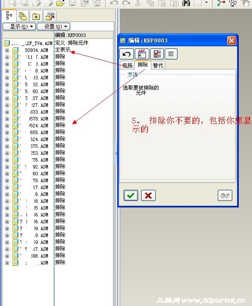The image size is (252, 306).
Task: Switch to the 排除 tab
Action: coord(142,65)
